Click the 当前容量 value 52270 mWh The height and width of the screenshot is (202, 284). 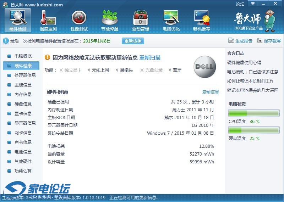click(202, 154)
